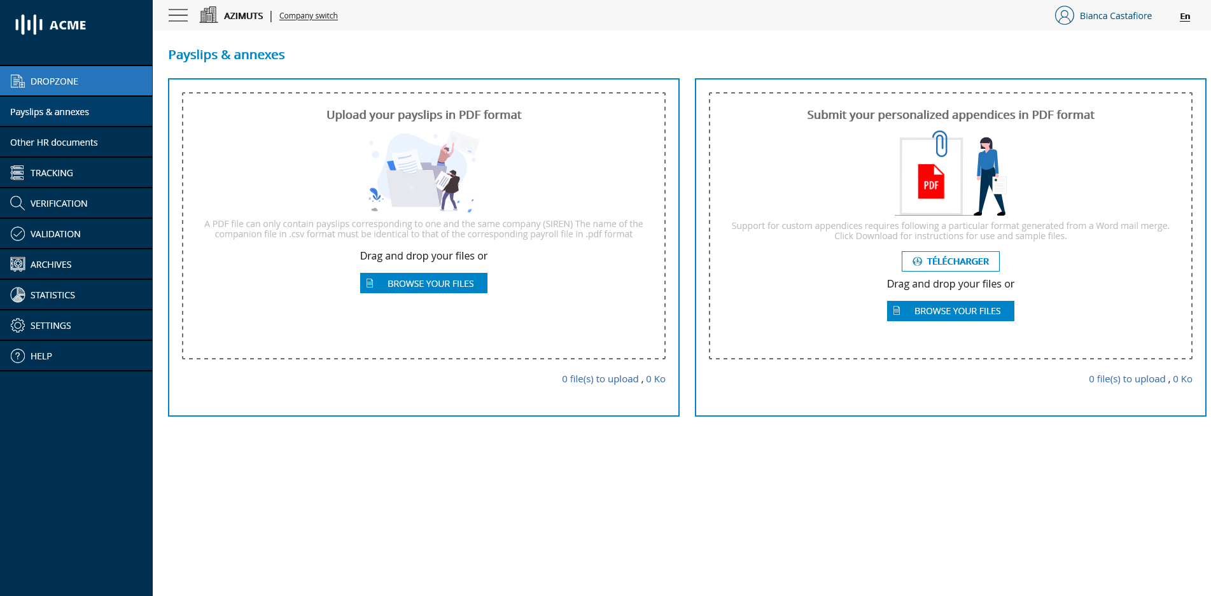This screenshot has height=596, width=1211.
Task: Switch to Payslips & annexes section
Action: point(49,111)
